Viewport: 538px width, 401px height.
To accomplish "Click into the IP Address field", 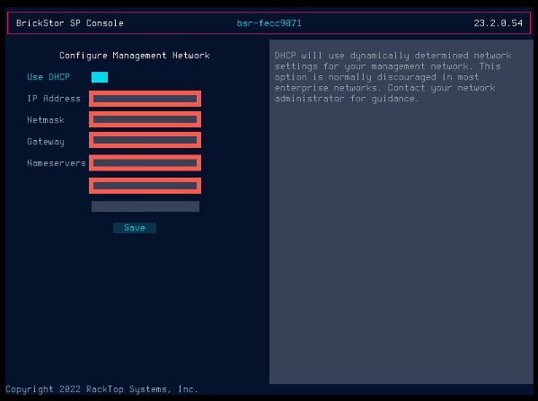I will pos(146,99).
